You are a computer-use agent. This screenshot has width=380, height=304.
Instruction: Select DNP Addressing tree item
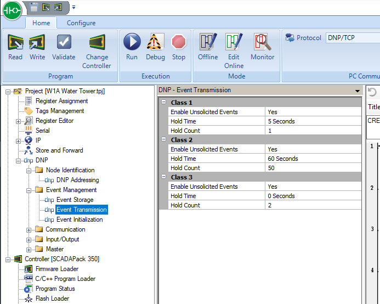point(77,180)
